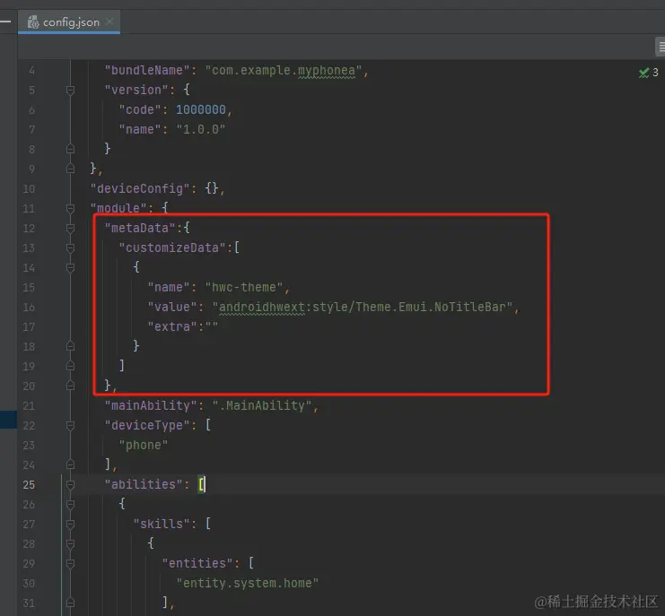The height and width of the screenshot is (616, 665).
Task: Click the "mainAbility" key
Action: (151, 405)
